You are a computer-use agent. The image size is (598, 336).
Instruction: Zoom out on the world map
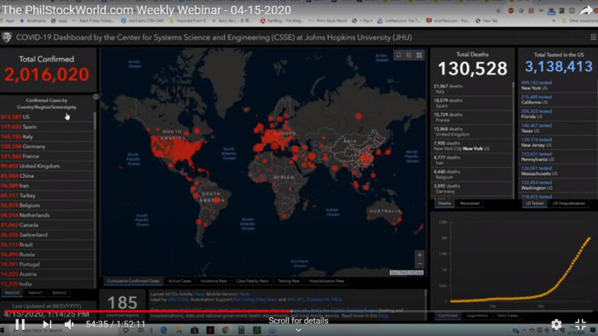click(420, 264)
